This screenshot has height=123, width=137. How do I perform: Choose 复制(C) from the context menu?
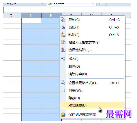coord(92,20)
